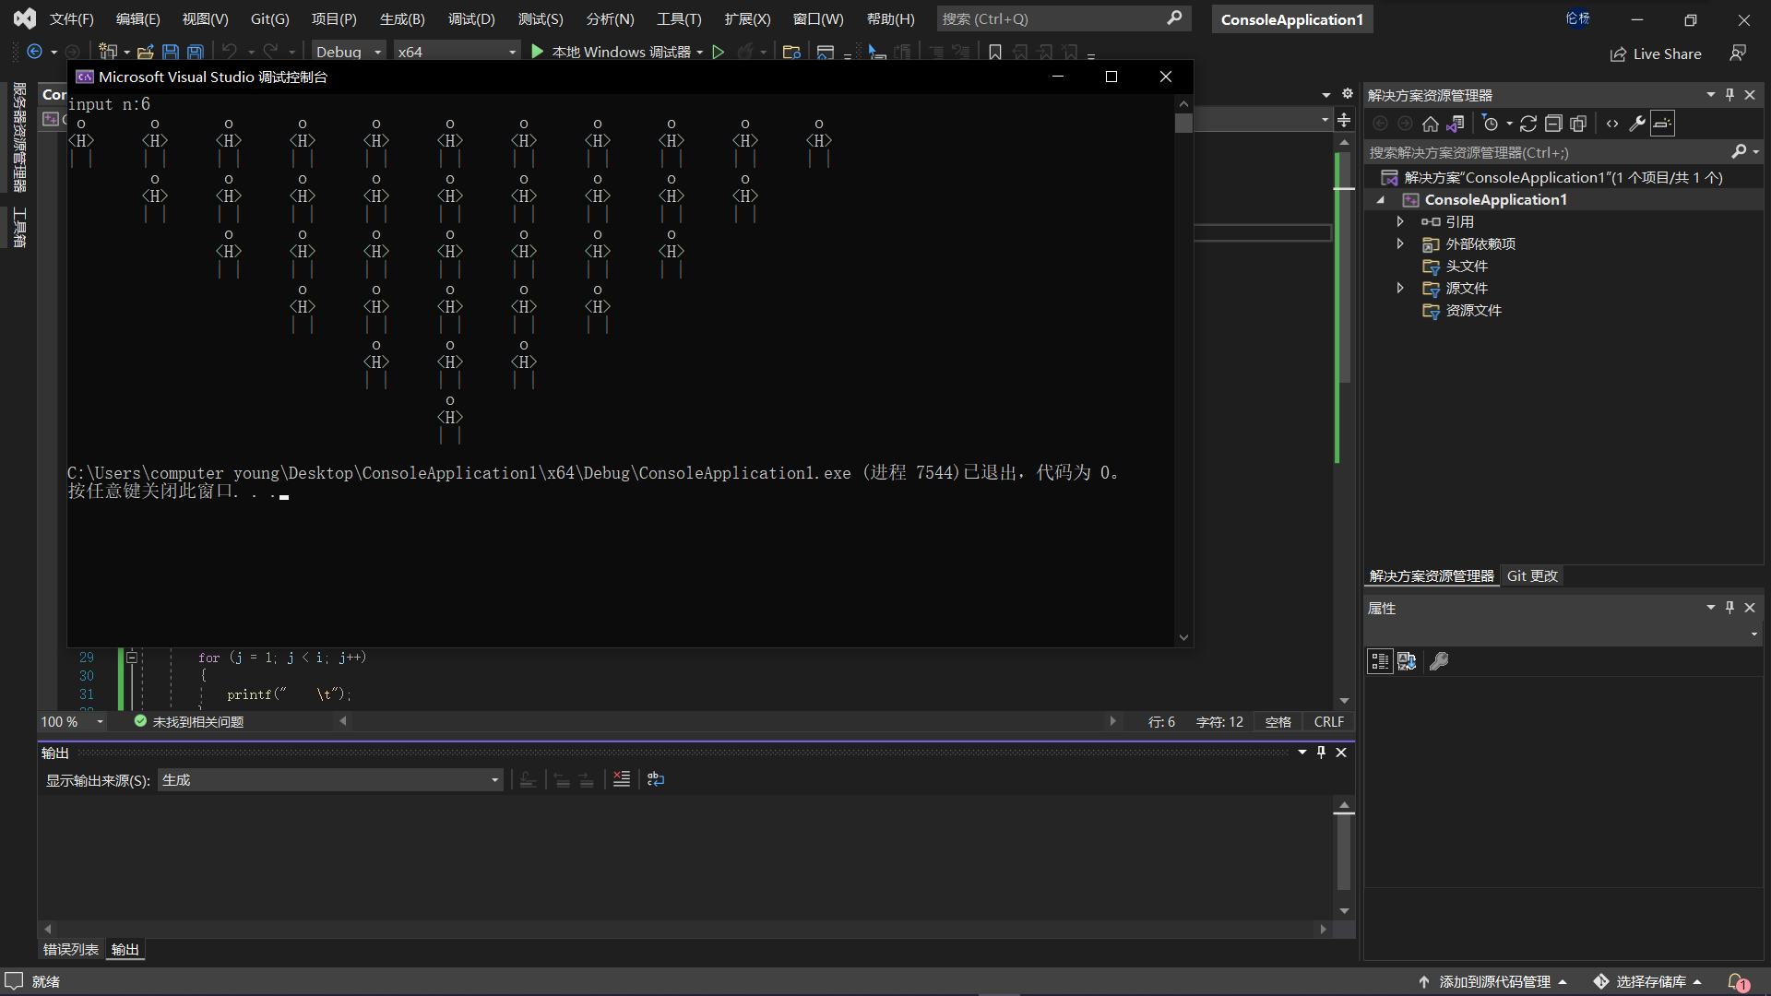Open the 调试(D) menu
1771x996 pixels.
click(471, 18)
